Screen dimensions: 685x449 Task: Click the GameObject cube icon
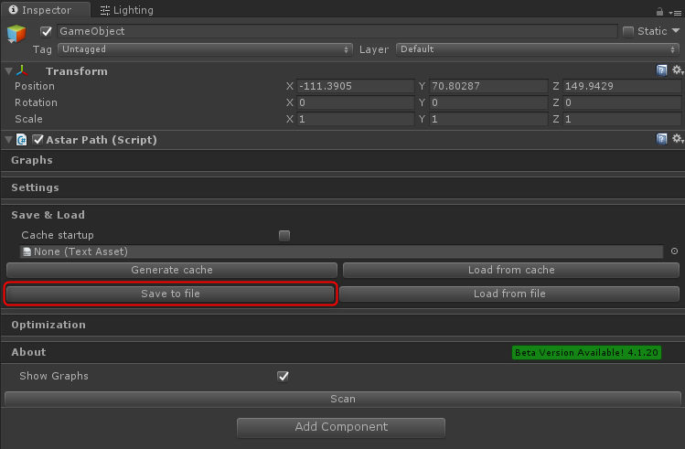[16, 36]
